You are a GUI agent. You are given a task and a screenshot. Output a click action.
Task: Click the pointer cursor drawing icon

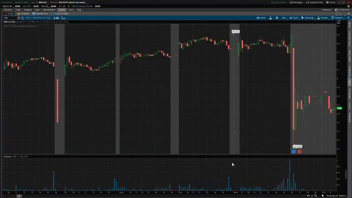click(323, 196)
